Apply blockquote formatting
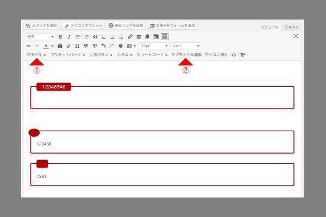326x217 pixels. coord(95,37)
